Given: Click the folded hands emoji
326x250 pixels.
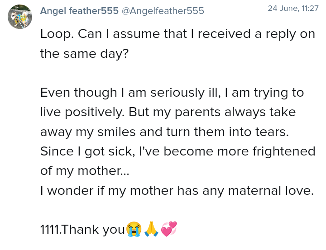Looking at the screenshot, I should (x=151, y=229).
